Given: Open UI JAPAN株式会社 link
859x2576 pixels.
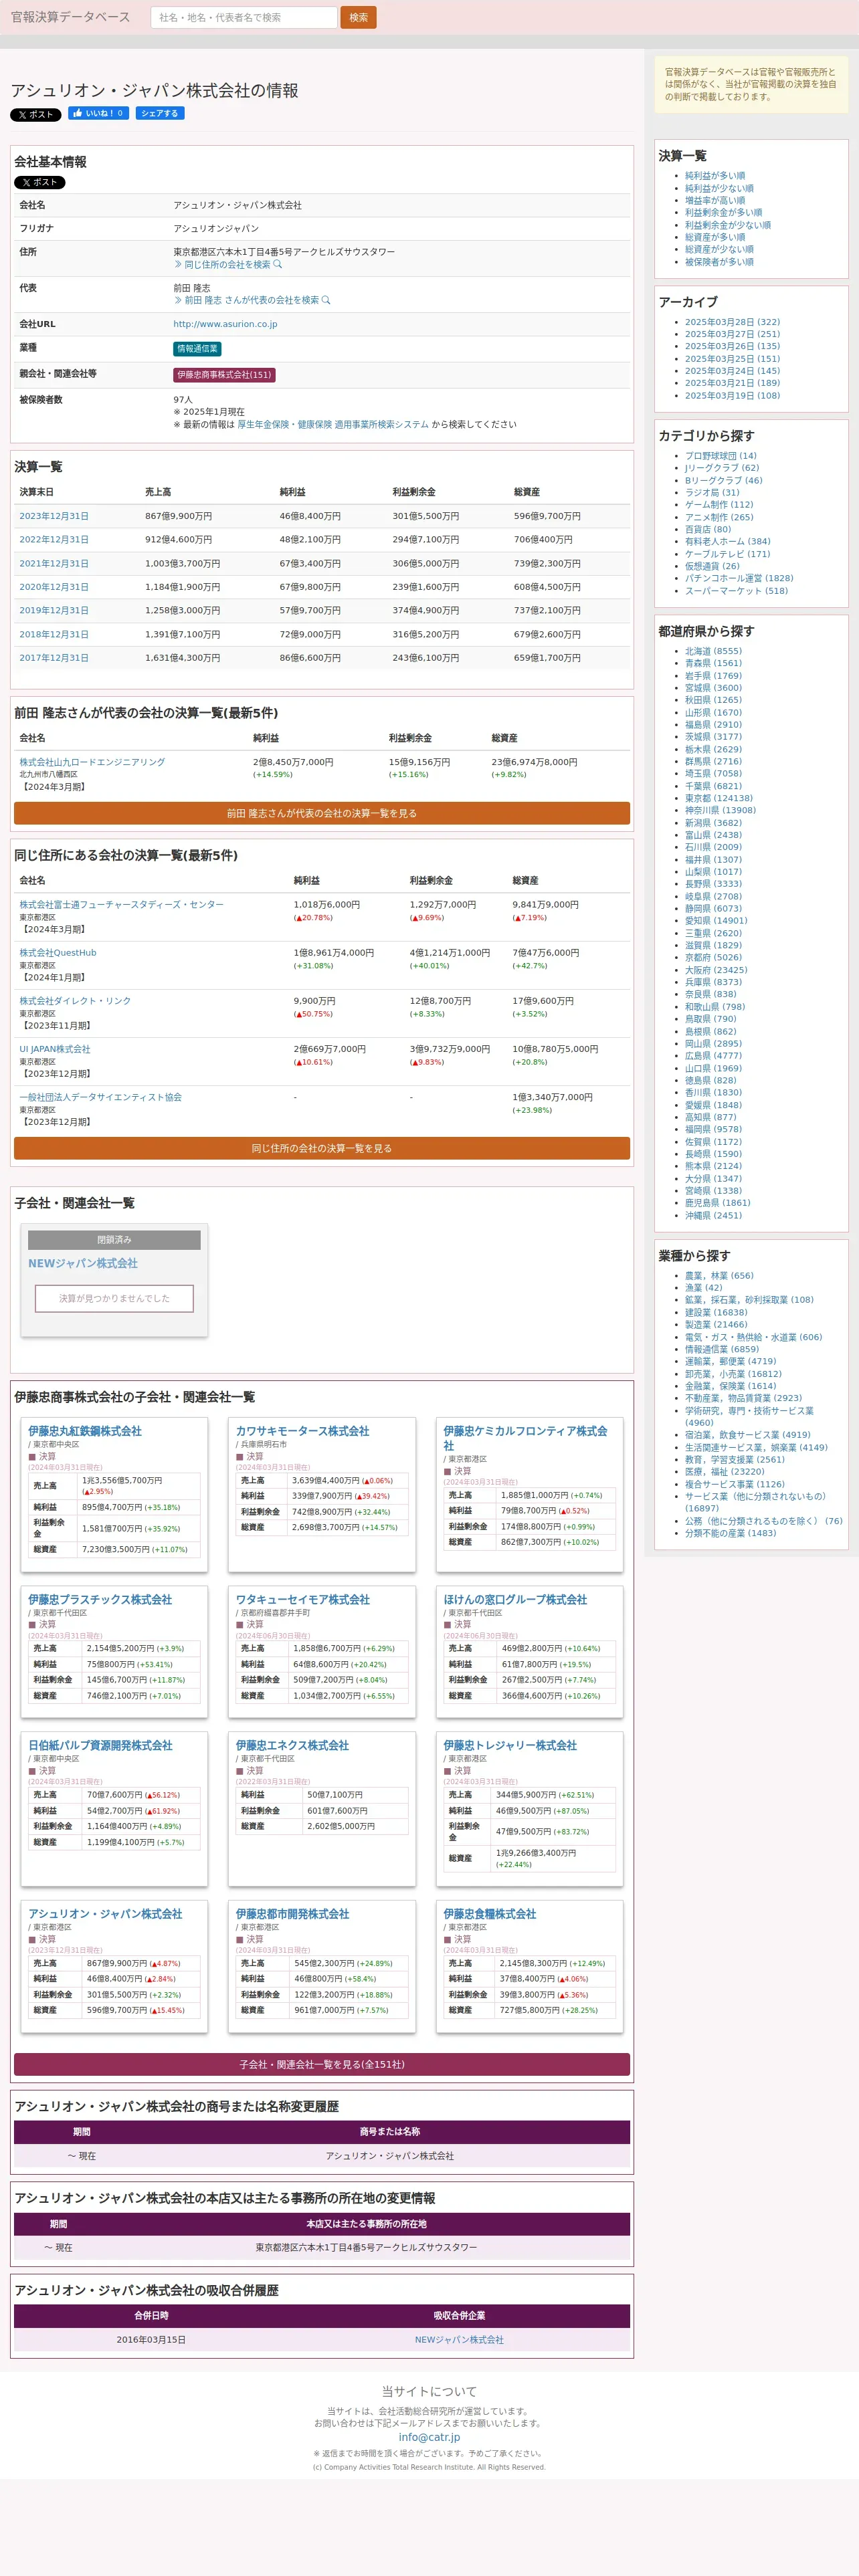Looking at the screenshot, I should 55,1049.
